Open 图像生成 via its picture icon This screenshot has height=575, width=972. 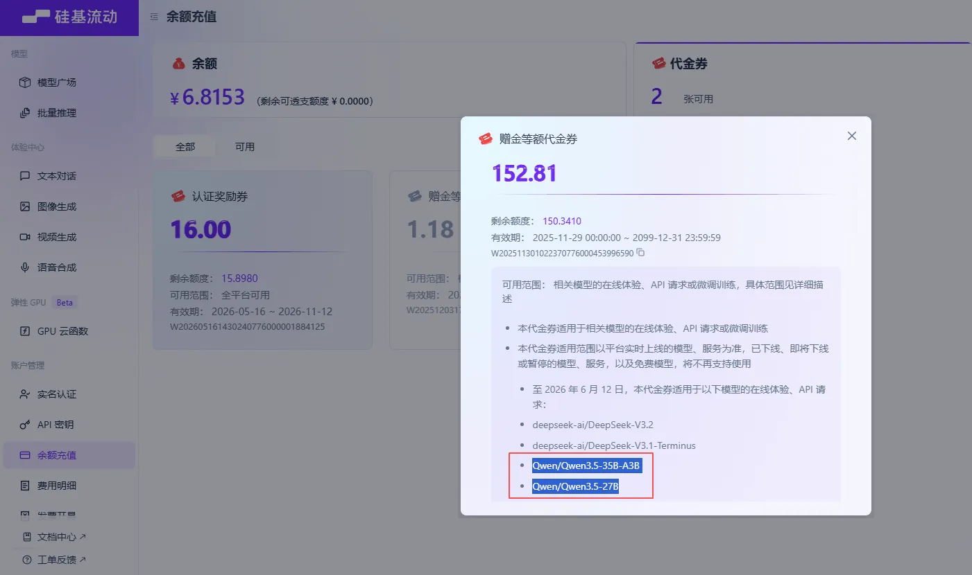25,206
